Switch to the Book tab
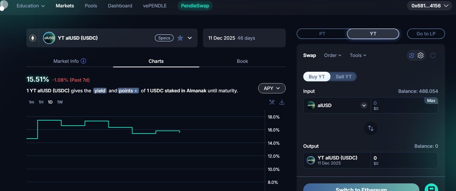The height and width of the screenshot is (191, 456). pos(242,61)
